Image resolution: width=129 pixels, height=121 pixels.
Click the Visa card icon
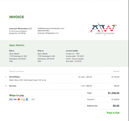tap(15, 99)
